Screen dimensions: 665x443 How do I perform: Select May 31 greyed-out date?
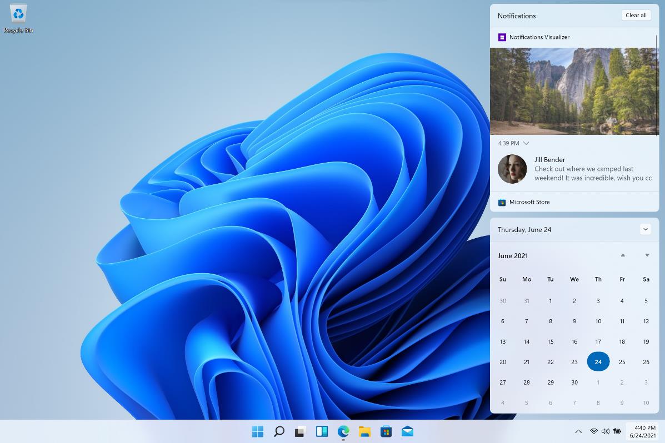click(x=527, y=301)
